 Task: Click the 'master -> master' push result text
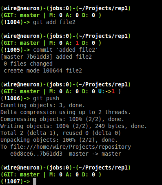[x=95, y=154]
